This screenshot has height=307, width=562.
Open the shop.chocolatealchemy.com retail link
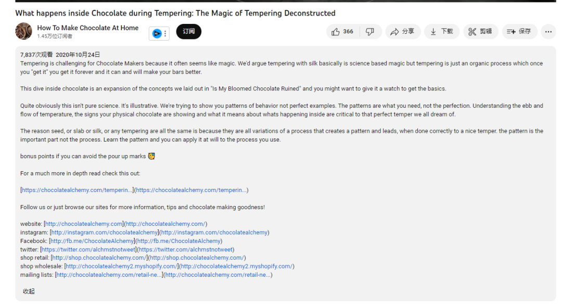point(99,258)
